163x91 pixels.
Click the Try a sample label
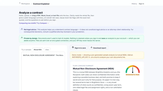[x=26, y=50]
